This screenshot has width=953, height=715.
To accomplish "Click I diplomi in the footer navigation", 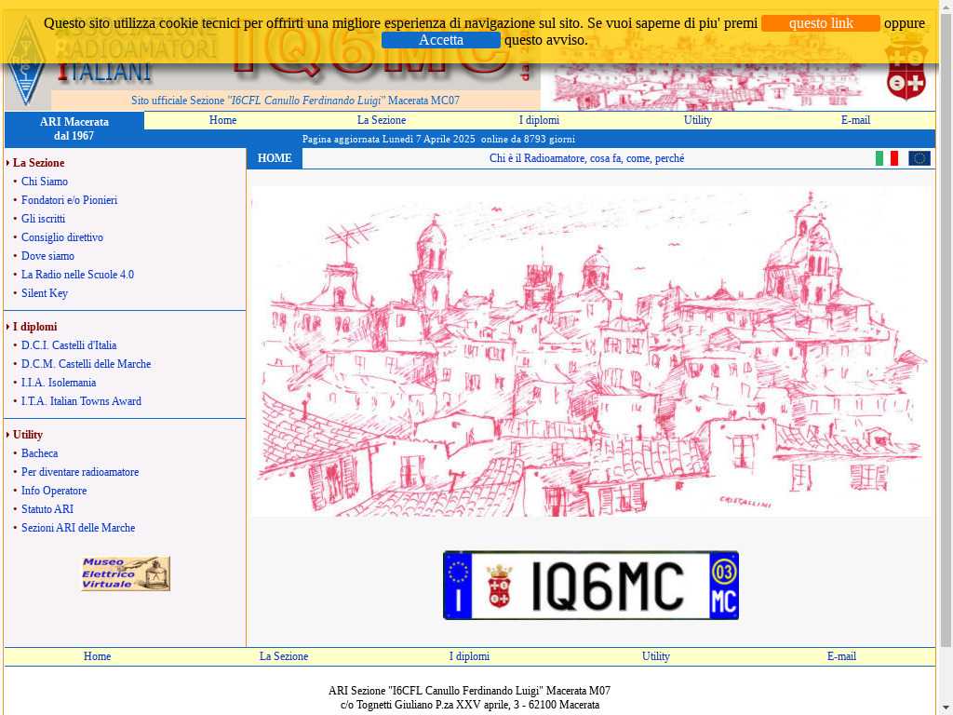I will [x=469, y=656].
